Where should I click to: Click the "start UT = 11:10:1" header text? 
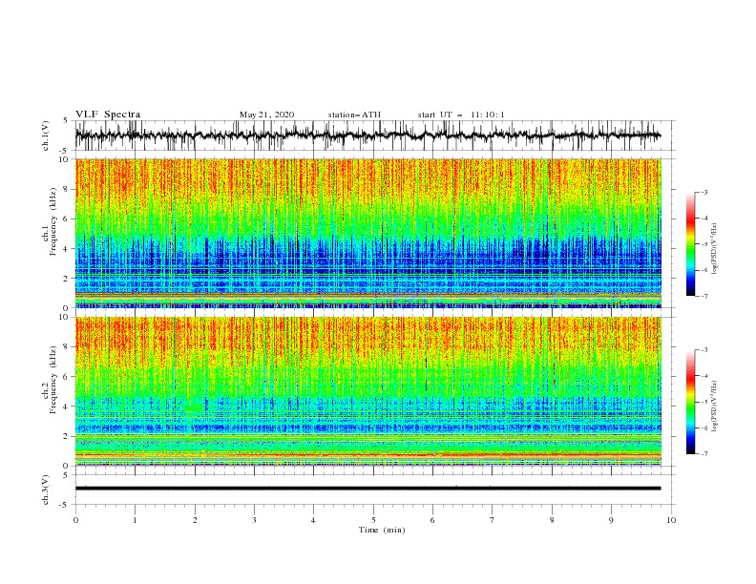[461, 115]
